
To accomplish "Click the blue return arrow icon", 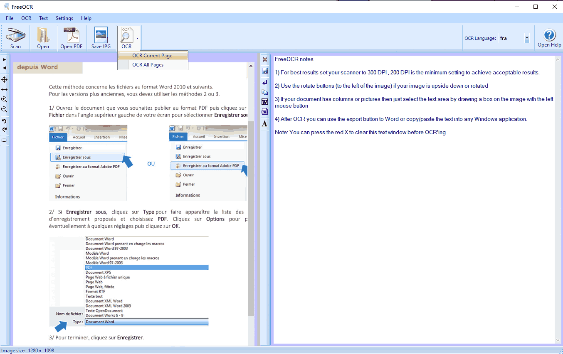I will tap(265, 82).
